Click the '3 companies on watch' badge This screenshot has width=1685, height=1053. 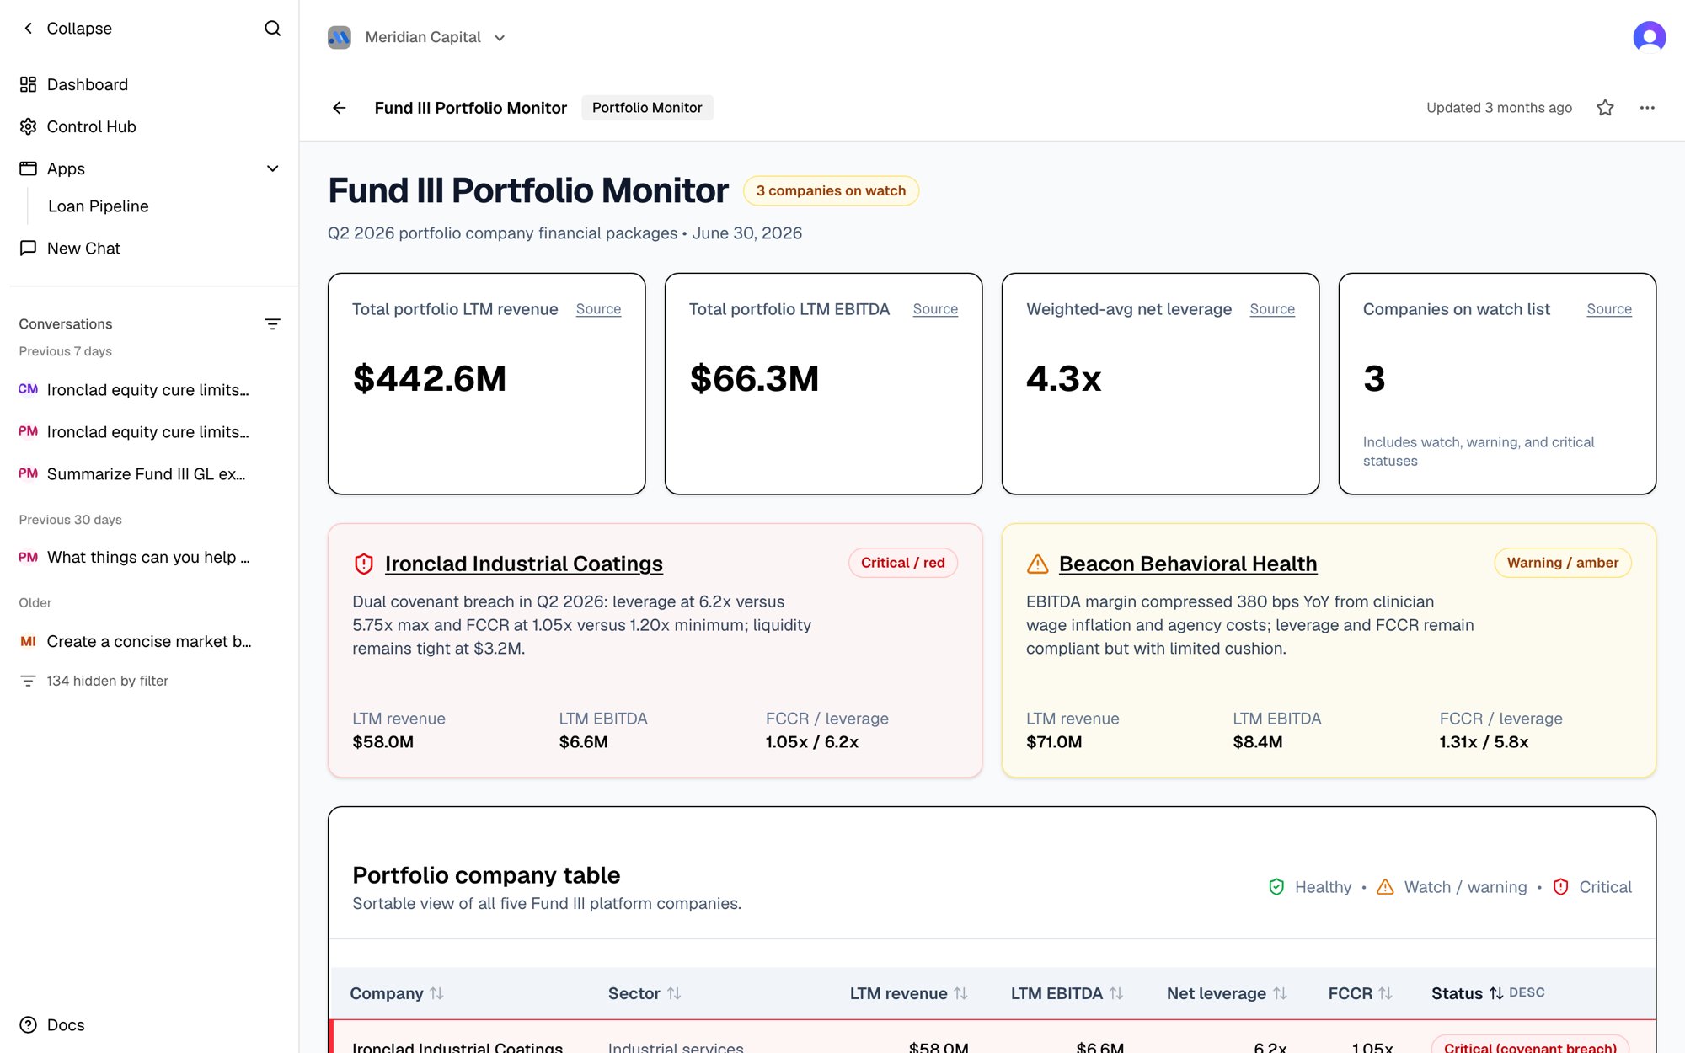pyautogui.click(x=831, y=190)
